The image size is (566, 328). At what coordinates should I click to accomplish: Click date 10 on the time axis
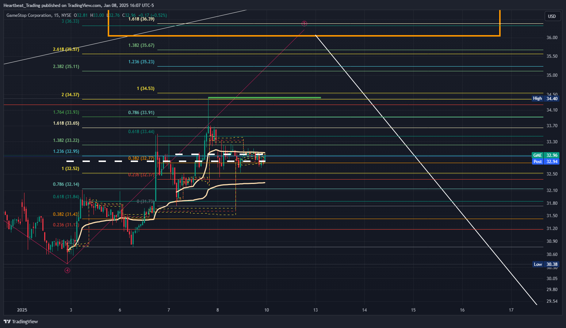[267, 310]
